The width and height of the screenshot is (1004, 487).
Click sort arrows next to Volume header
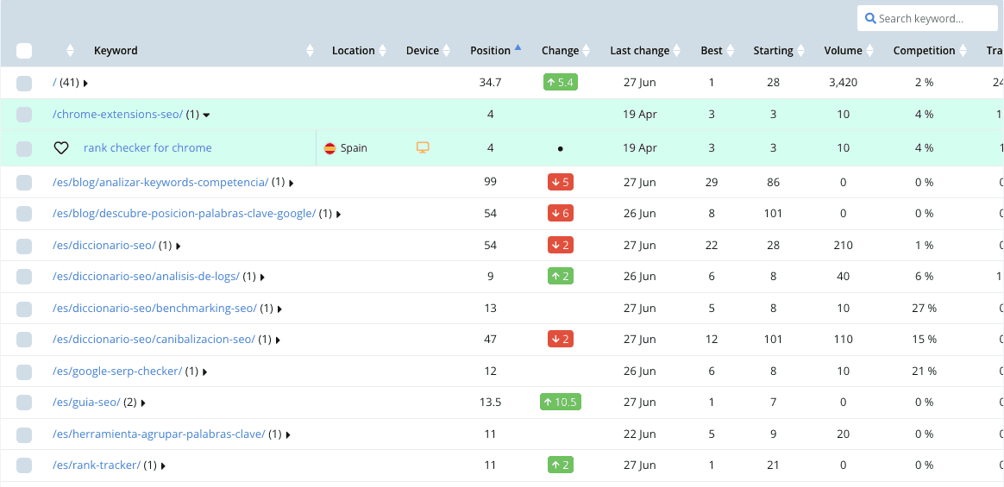869,51
